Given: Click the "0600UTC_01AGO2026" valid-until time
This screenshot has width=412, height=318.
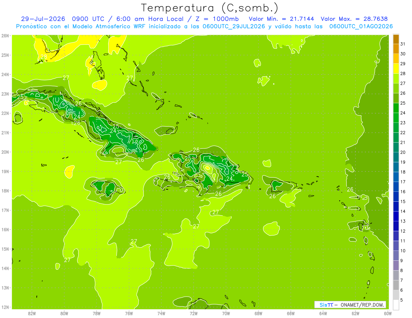Looking at the screenshot, I should point(361,26).
